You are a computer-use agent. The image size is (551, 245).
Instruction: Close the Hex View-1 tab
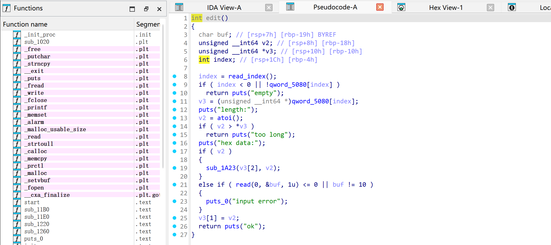pyautogui.click(x=491, y=8)
